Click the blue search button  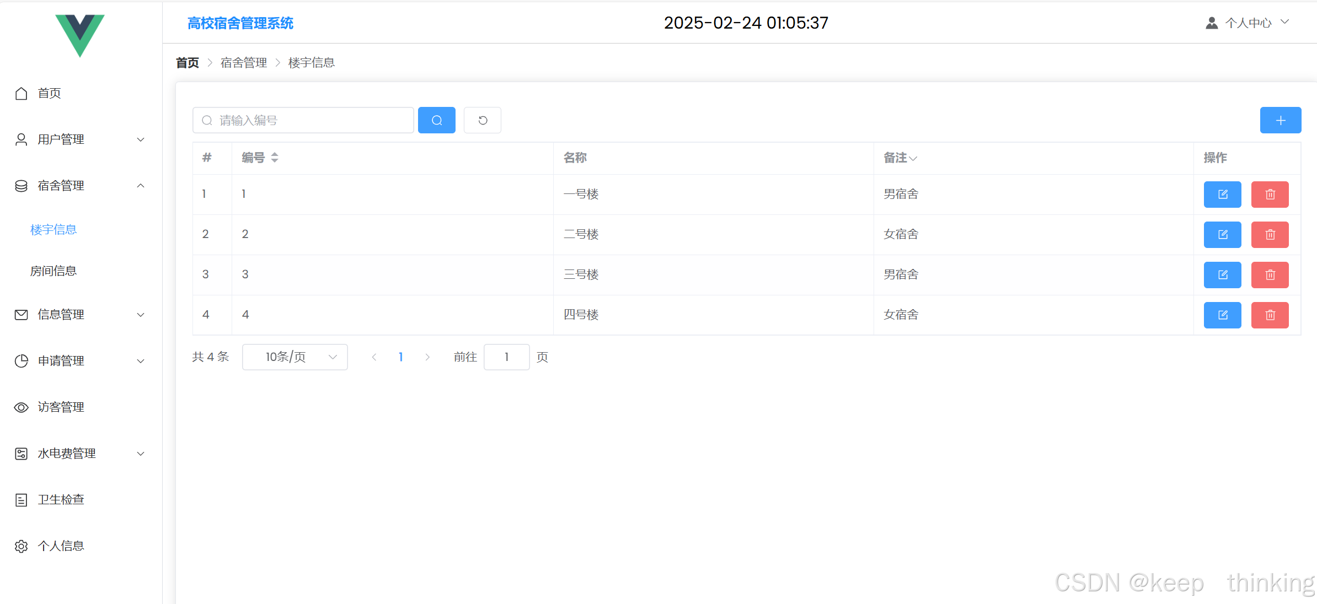[436, 120]
